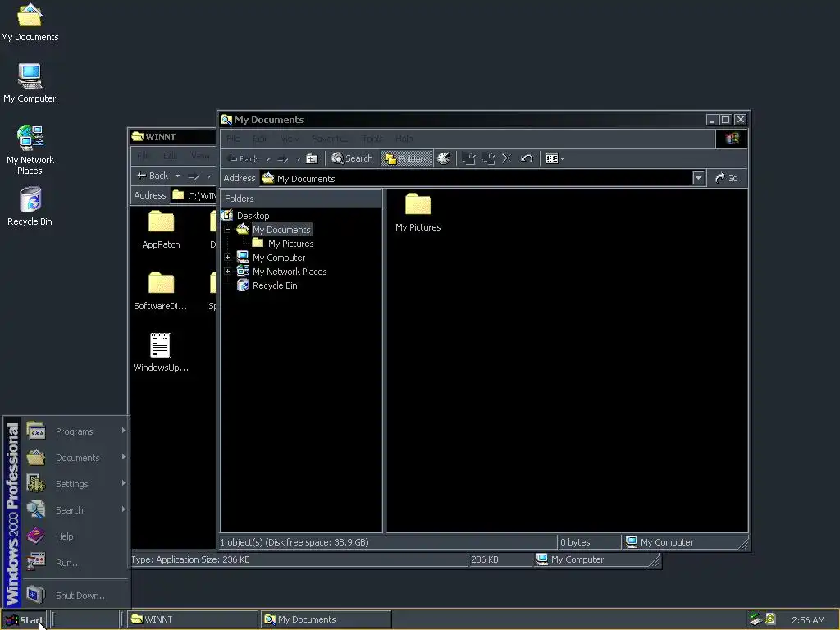Image resolution: width=840 pixels, height=630 pixels.
Task: Select My Network Places in folder tree
Action: click(x=290, y=271)
